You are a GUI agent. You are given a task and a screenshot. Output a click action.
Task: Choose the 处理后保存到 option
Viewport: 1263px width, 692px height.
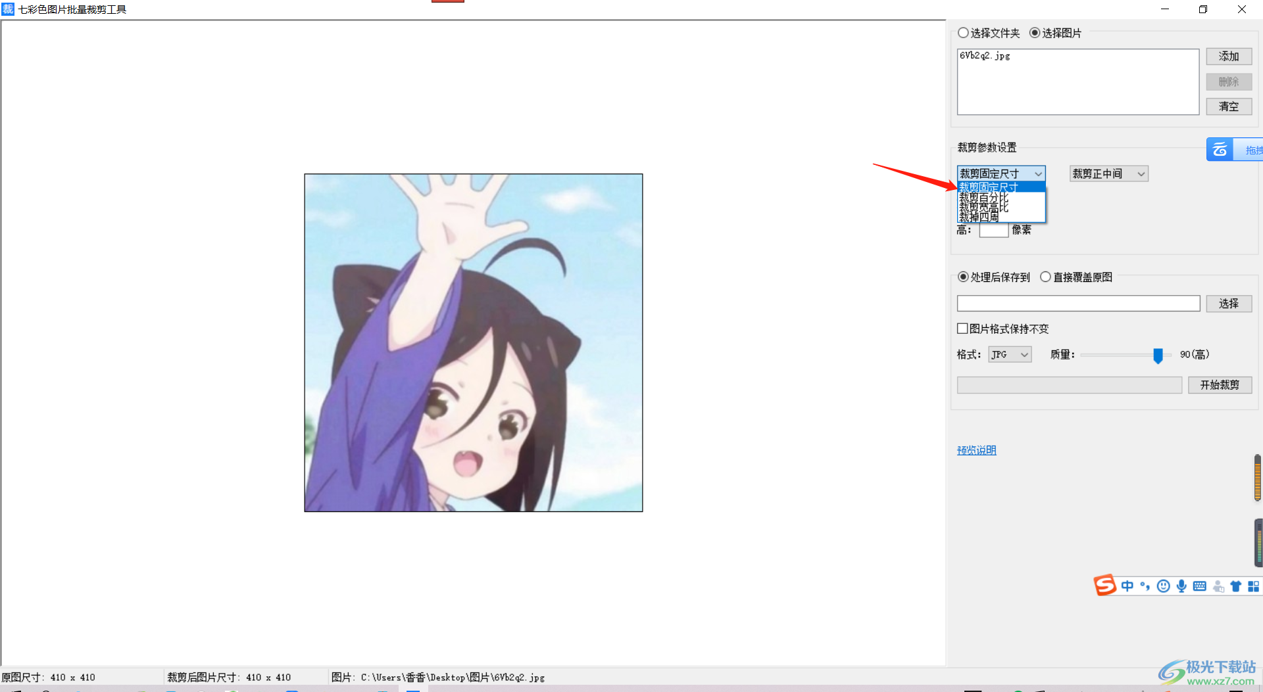[963, 277]
